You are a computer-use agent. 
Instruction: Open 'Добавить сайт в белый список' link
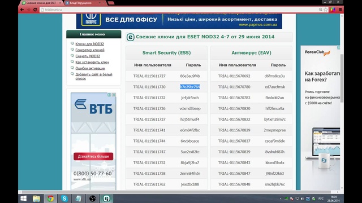click(94, 76)
